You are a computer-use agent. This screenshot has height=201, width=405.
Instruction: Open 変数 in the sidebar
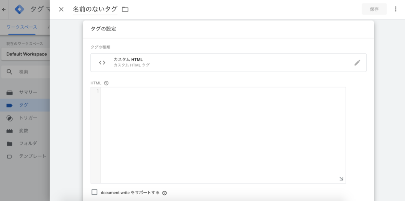[x=24, y=131]
